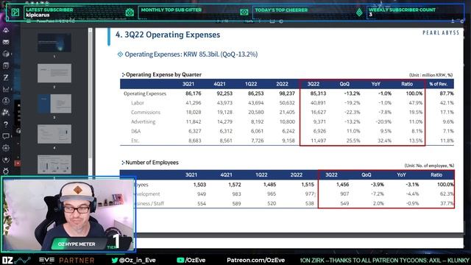Click the question mark help icon
The image size is (471, 265).
(6, 124)
